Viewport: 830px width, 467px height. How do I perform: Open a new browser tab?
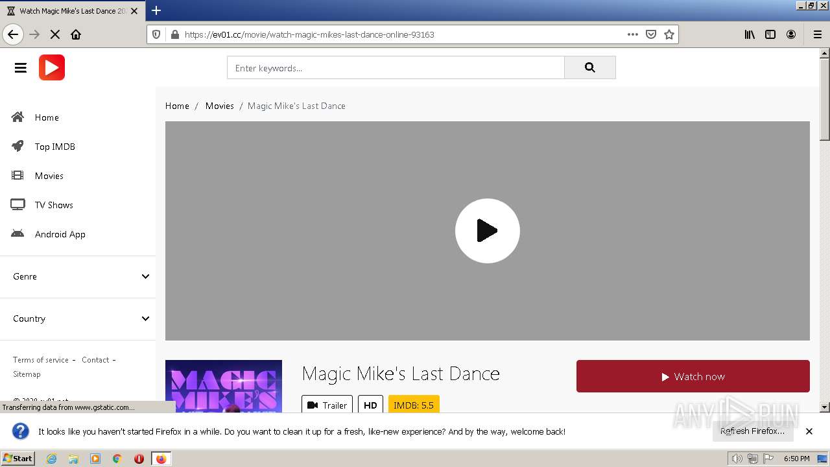[156, 10]
